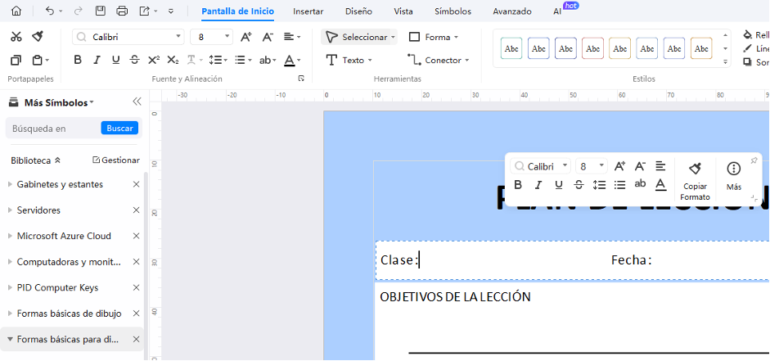Collapse the symbols panel with double chevron
The width and height of the screenshot is (770, 361).
[137, 102]
